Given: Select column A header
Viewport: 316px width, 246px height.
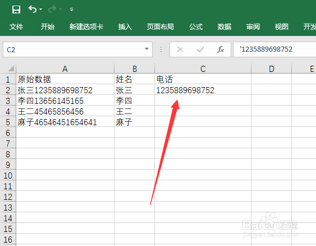Looking at the screenshot, I should (65, 69).
